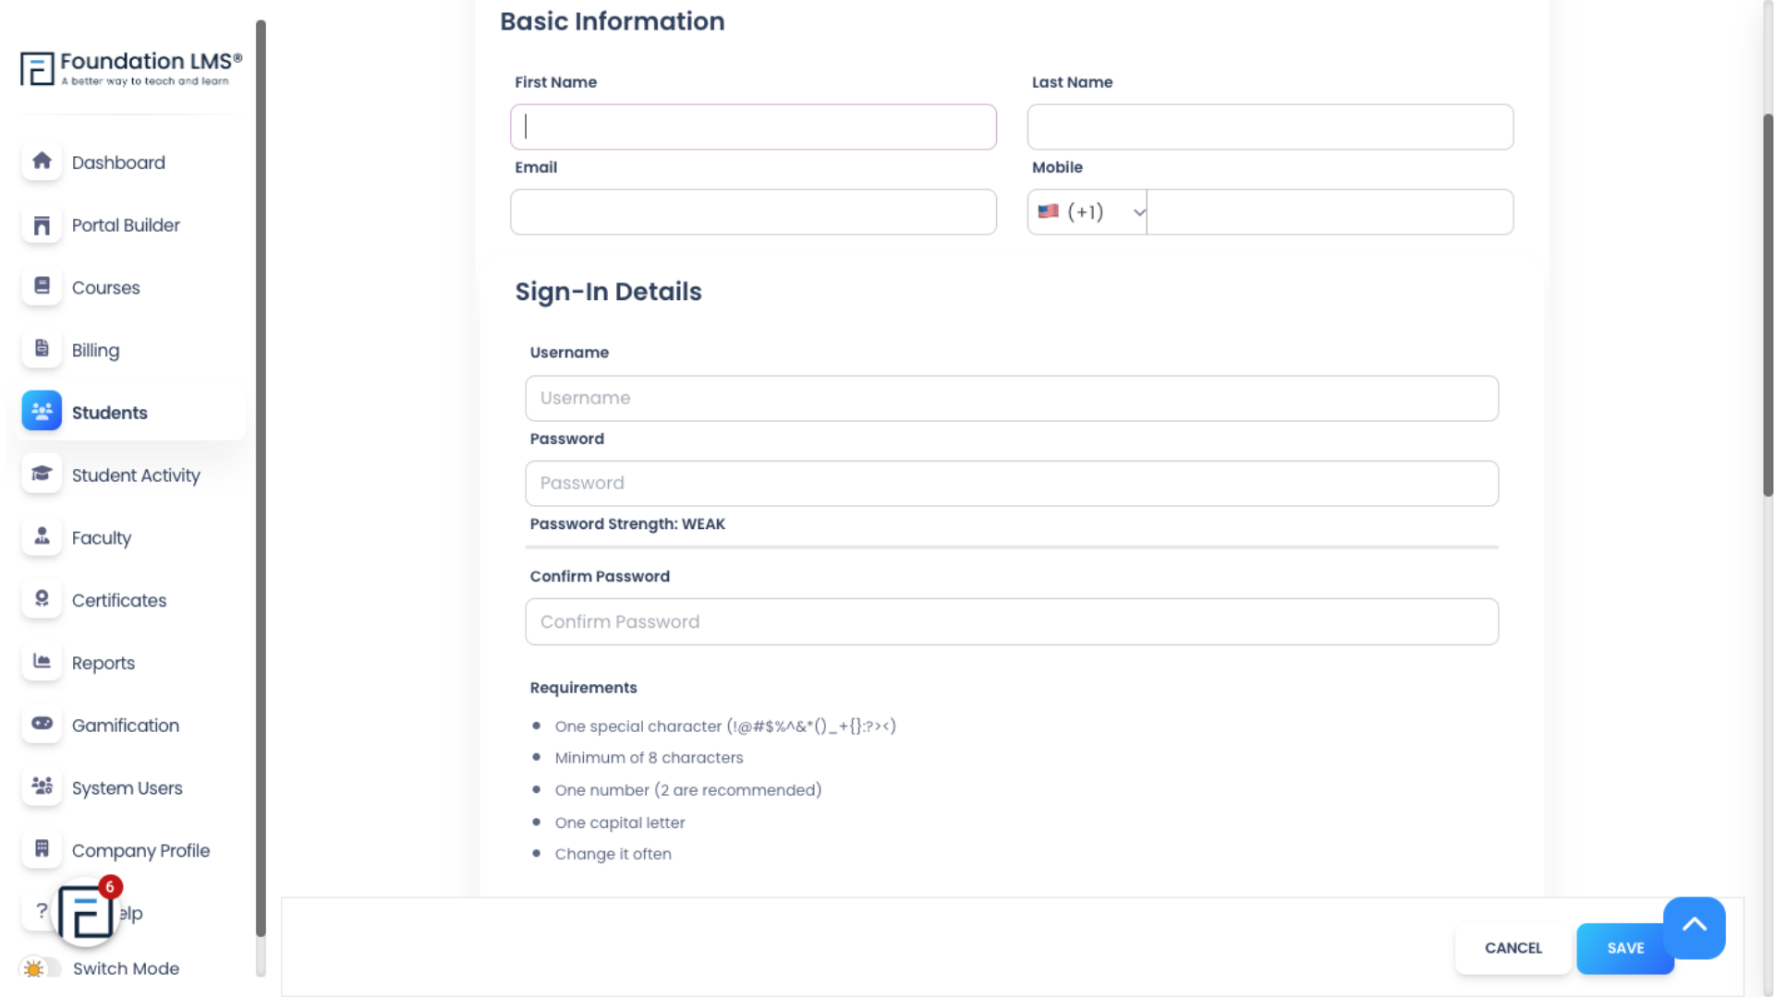Open Student Activity panel
This screenshot has height=997, width=1774.
coord(137,474)
